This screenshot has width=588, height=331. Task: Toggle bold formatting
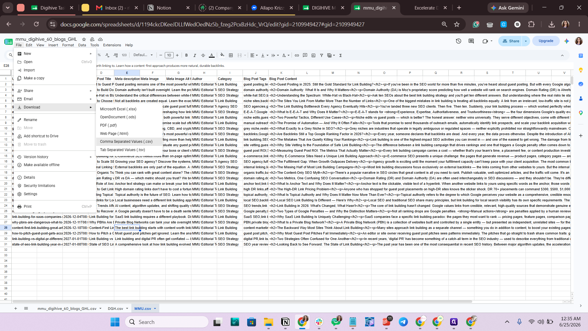tap(187, 55)
